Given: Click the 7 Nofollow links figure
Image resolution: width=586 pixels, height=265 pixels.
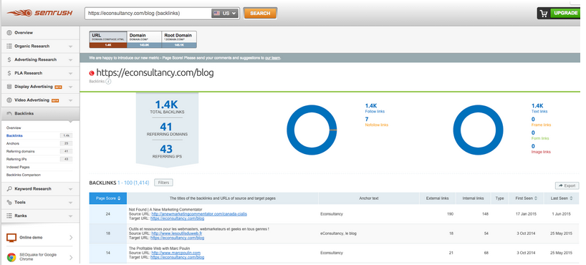Looking at the screenshot, I should [x=367, y=119].
